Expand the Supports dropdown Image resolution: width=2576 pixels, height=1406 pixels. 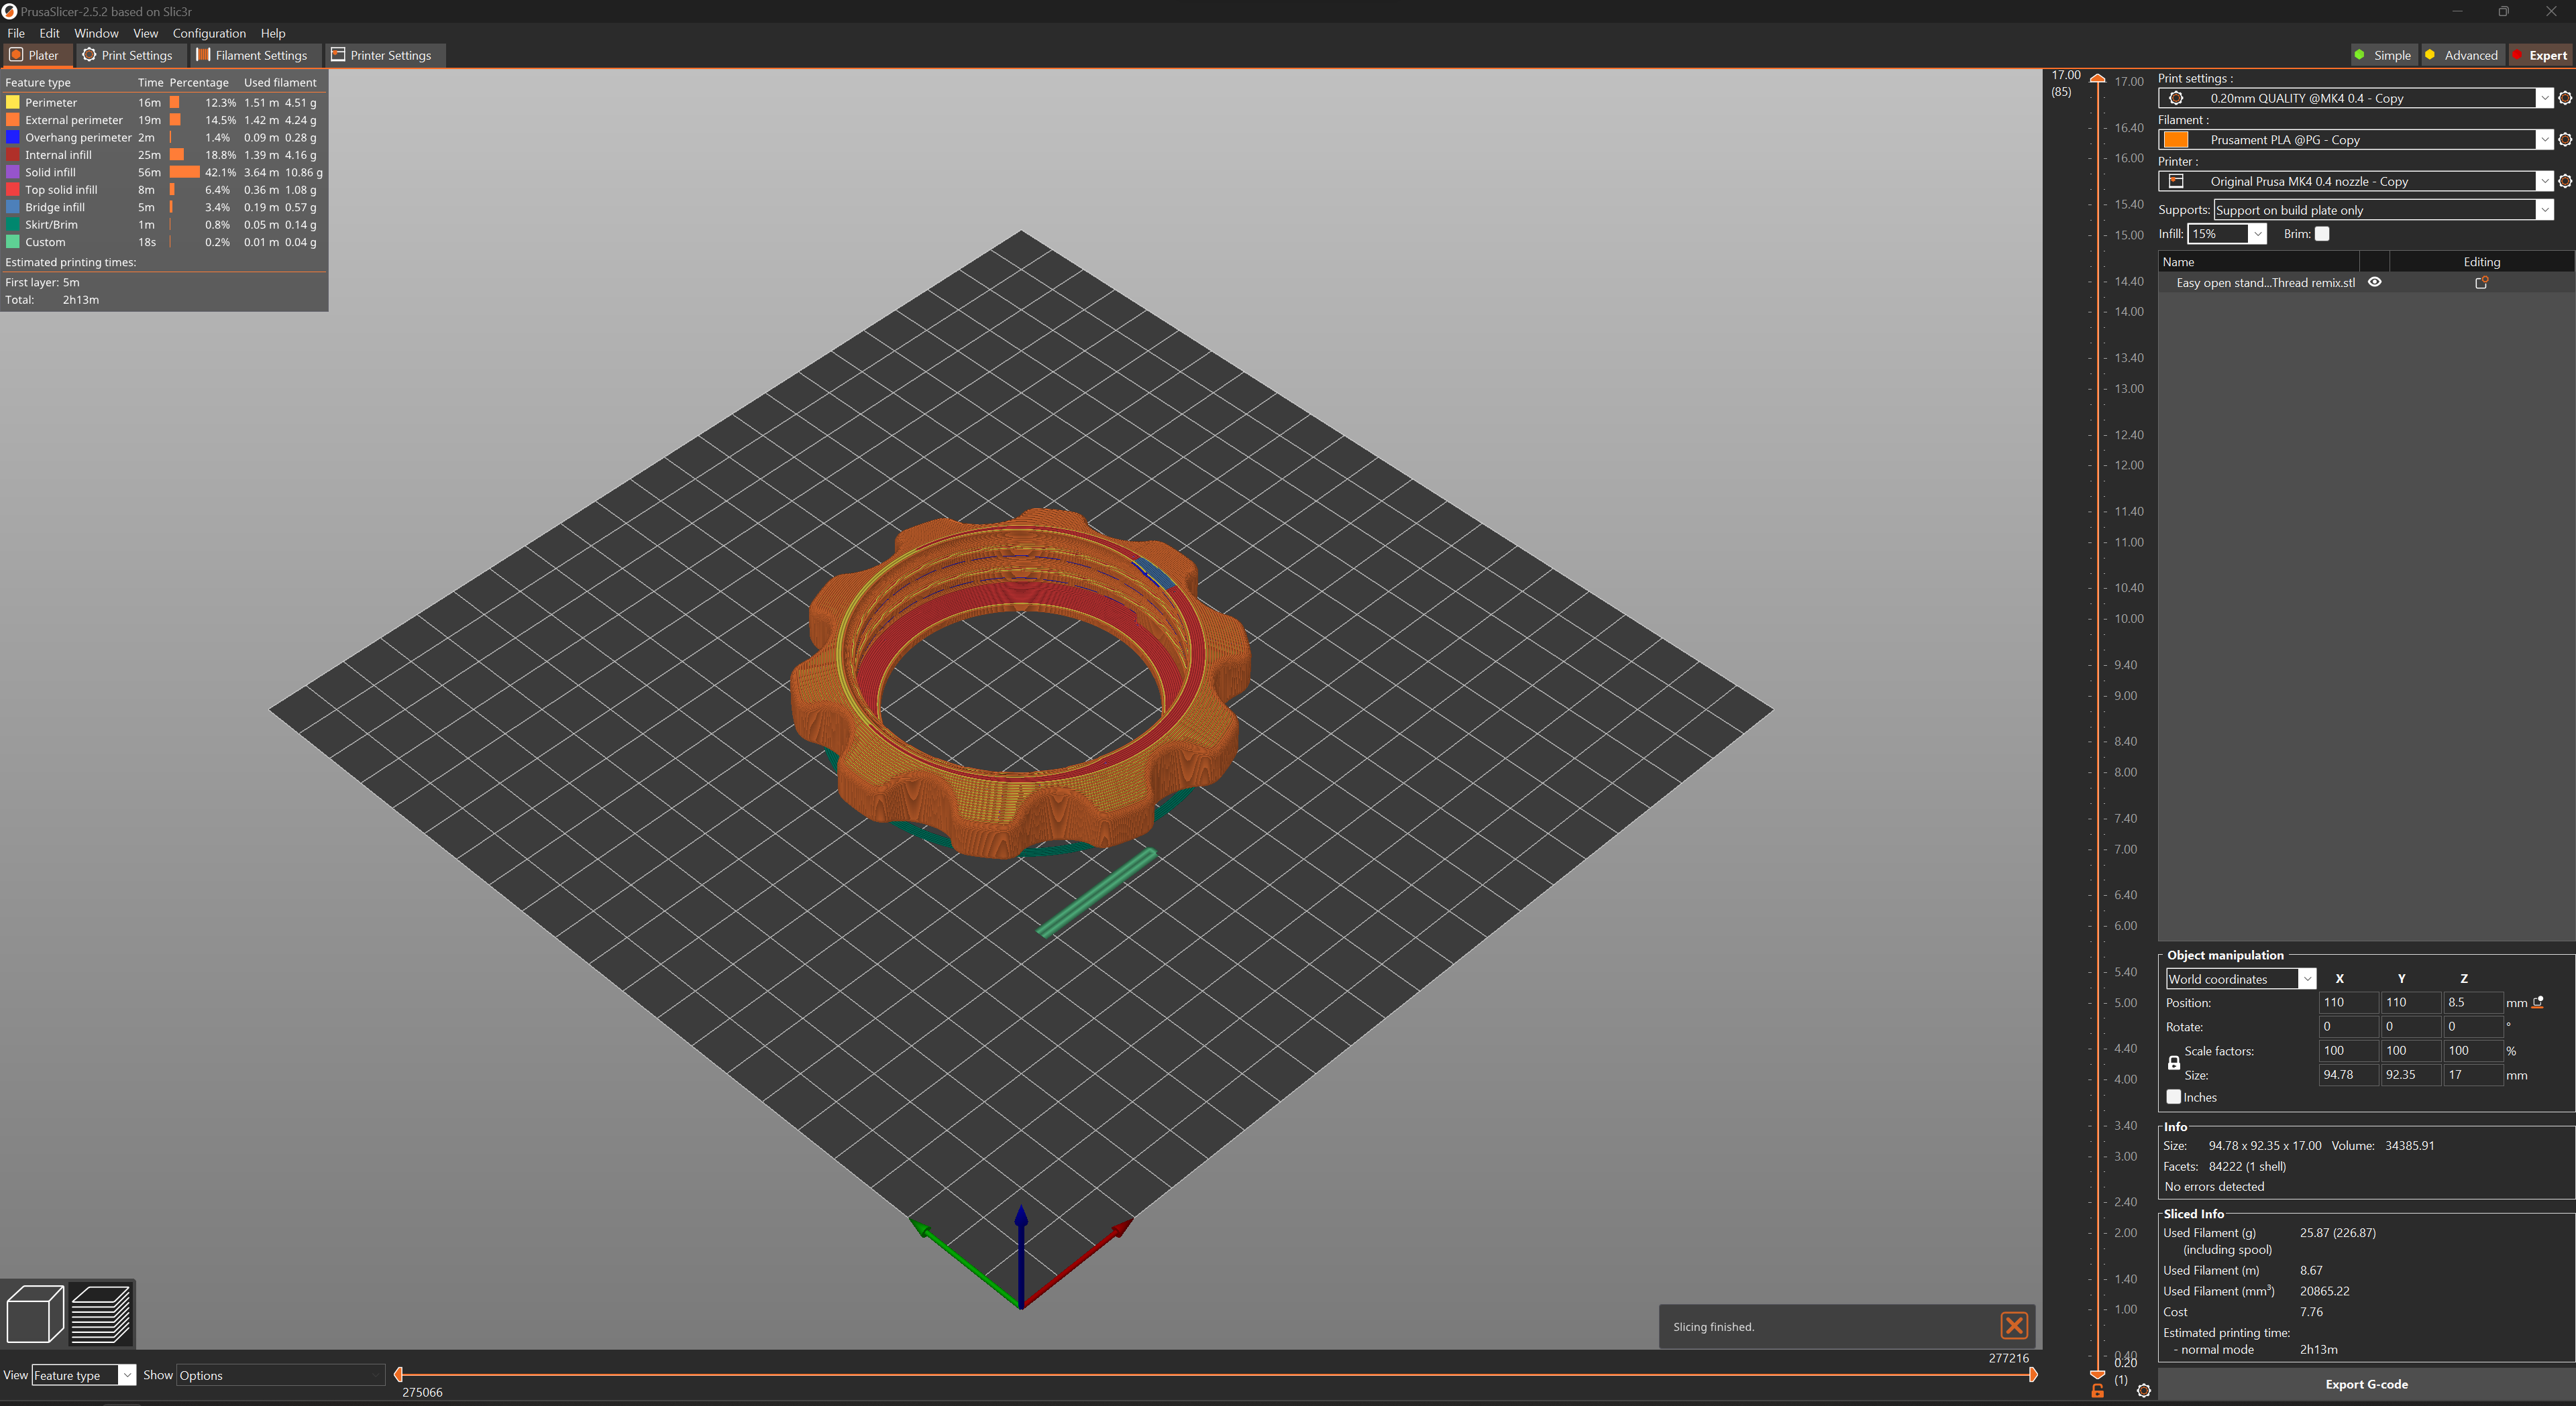[2544, 210]
